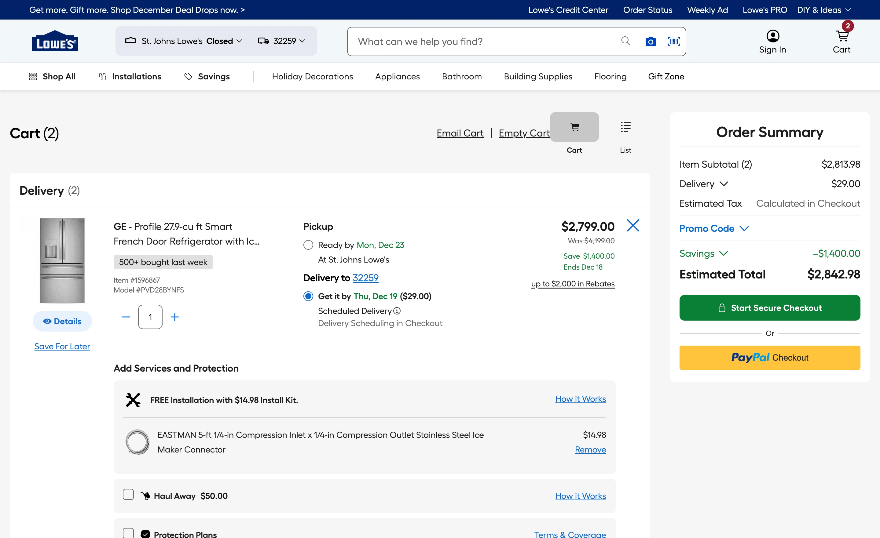Open How it Works for Haul Away
The height and width of the screenshot is (538, 880).
click(580, 496)
